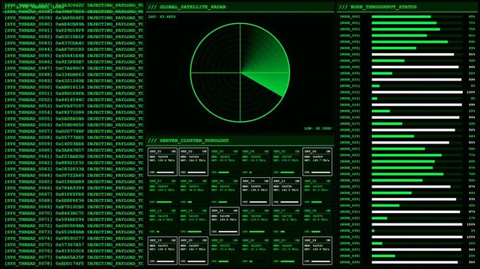480x269 pixels.
Task: Click the CPU bar in SRV_15 card
Action: click(x=228, y=232)
